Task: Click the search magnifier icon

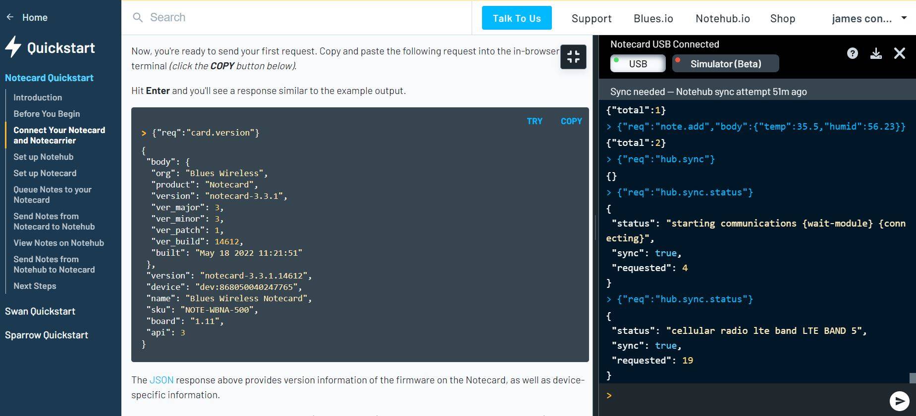Action: pyautogui.click(x=138, y=18)
